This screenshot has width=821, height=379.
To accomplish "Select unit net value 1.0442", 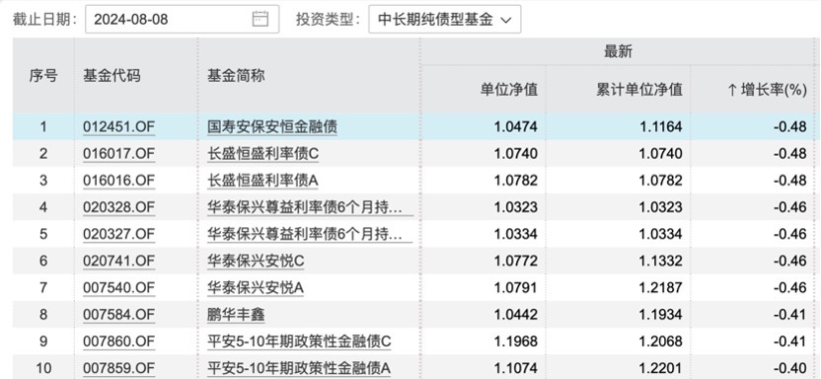I will coord(516,315).
